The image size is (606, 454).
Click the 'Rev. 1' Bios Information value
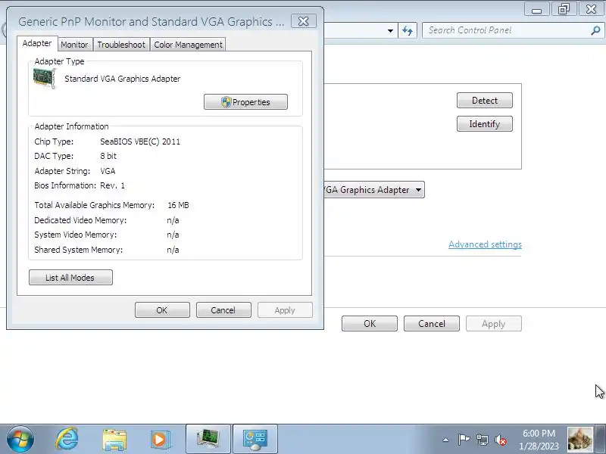point(112,185)
